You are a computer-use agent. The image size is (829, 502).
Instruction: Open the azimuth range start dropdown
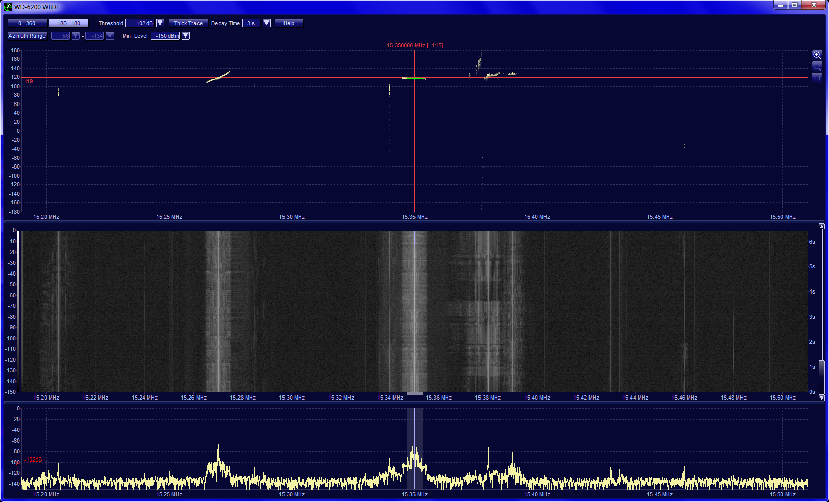(x=76, y=36)
